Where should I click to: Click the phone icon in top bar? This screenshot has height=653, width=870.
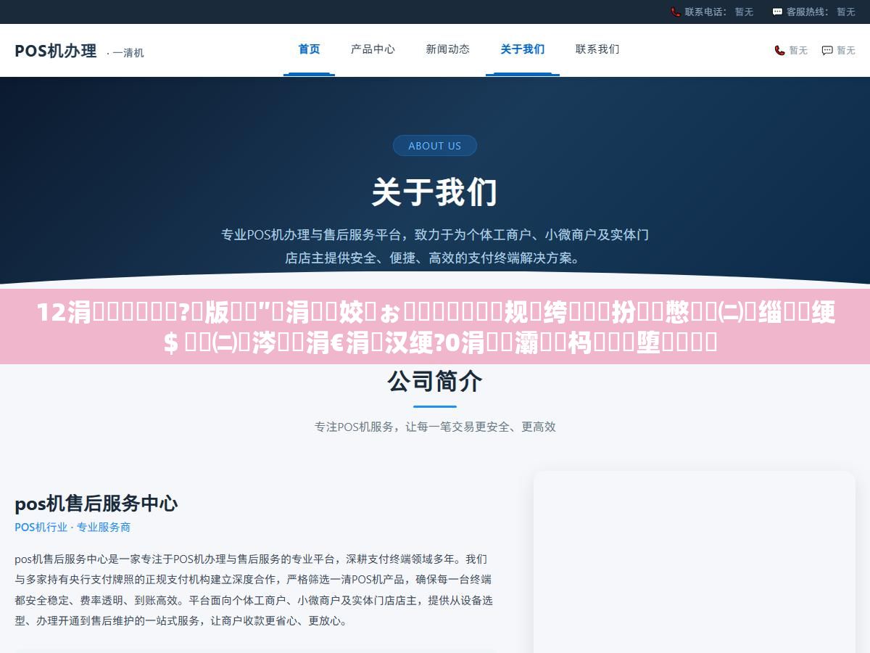point(676,12)
